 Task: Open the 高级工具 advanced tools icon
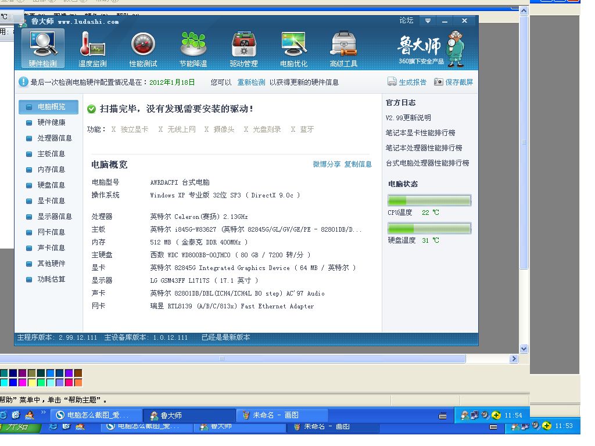[343, 49]
